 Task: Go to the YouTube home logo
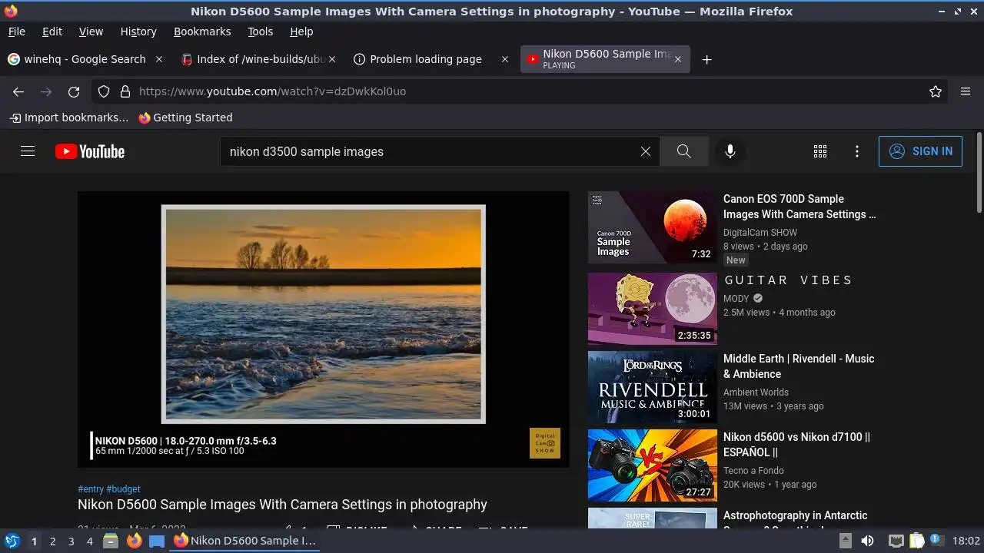click(x=90, y=151)
